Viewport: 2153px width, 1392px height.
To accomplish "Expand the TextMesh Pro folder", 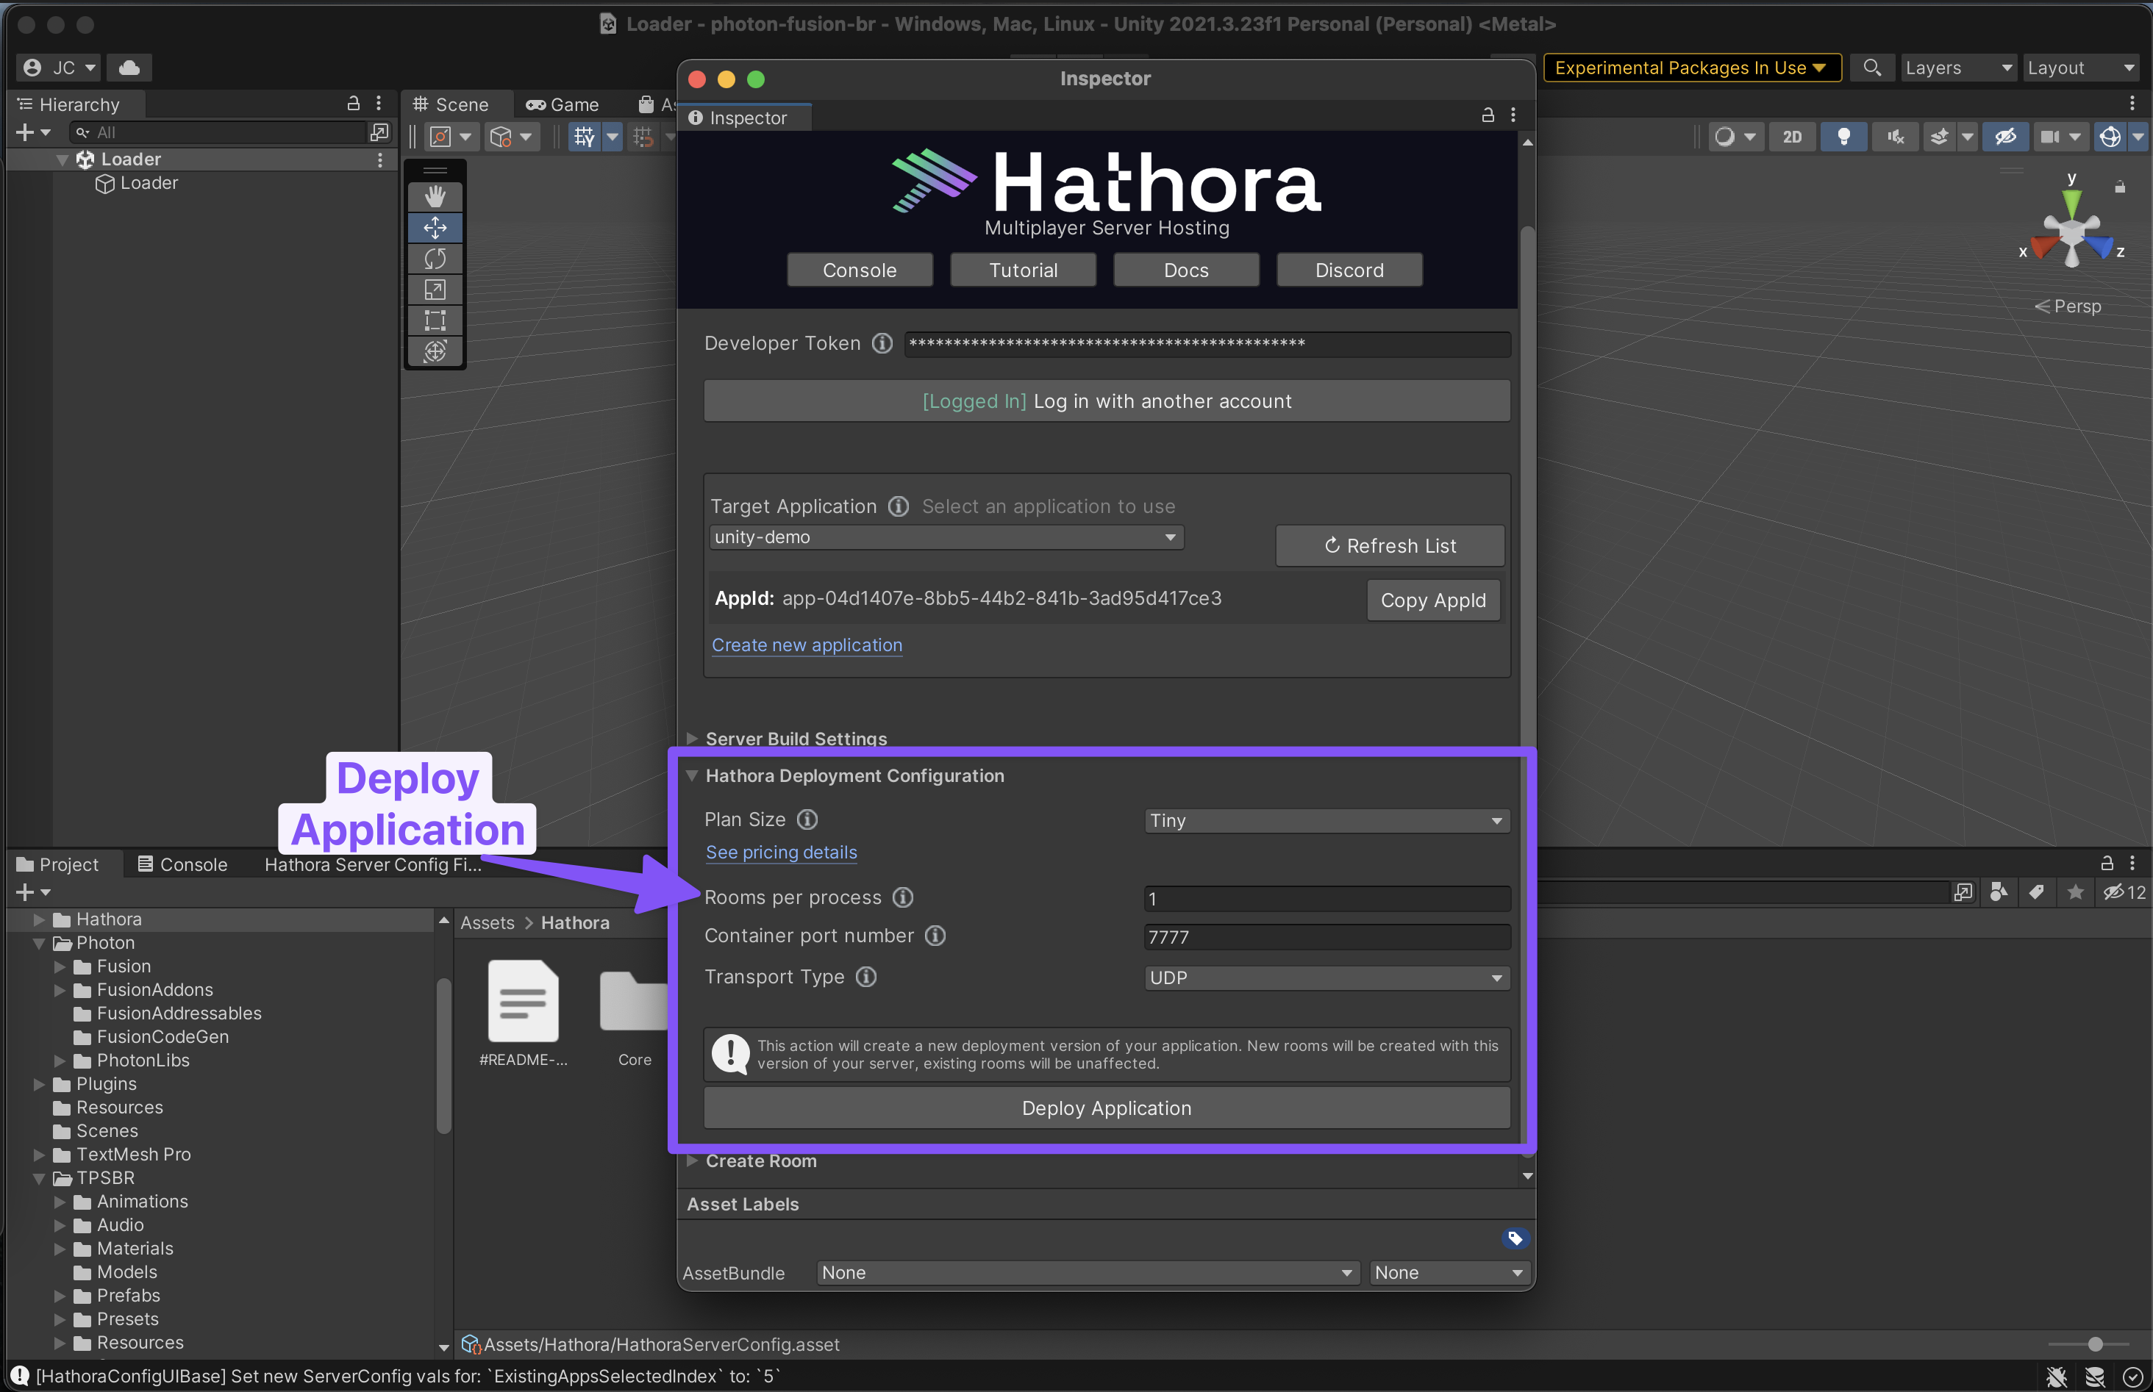I will (39, 1155).
